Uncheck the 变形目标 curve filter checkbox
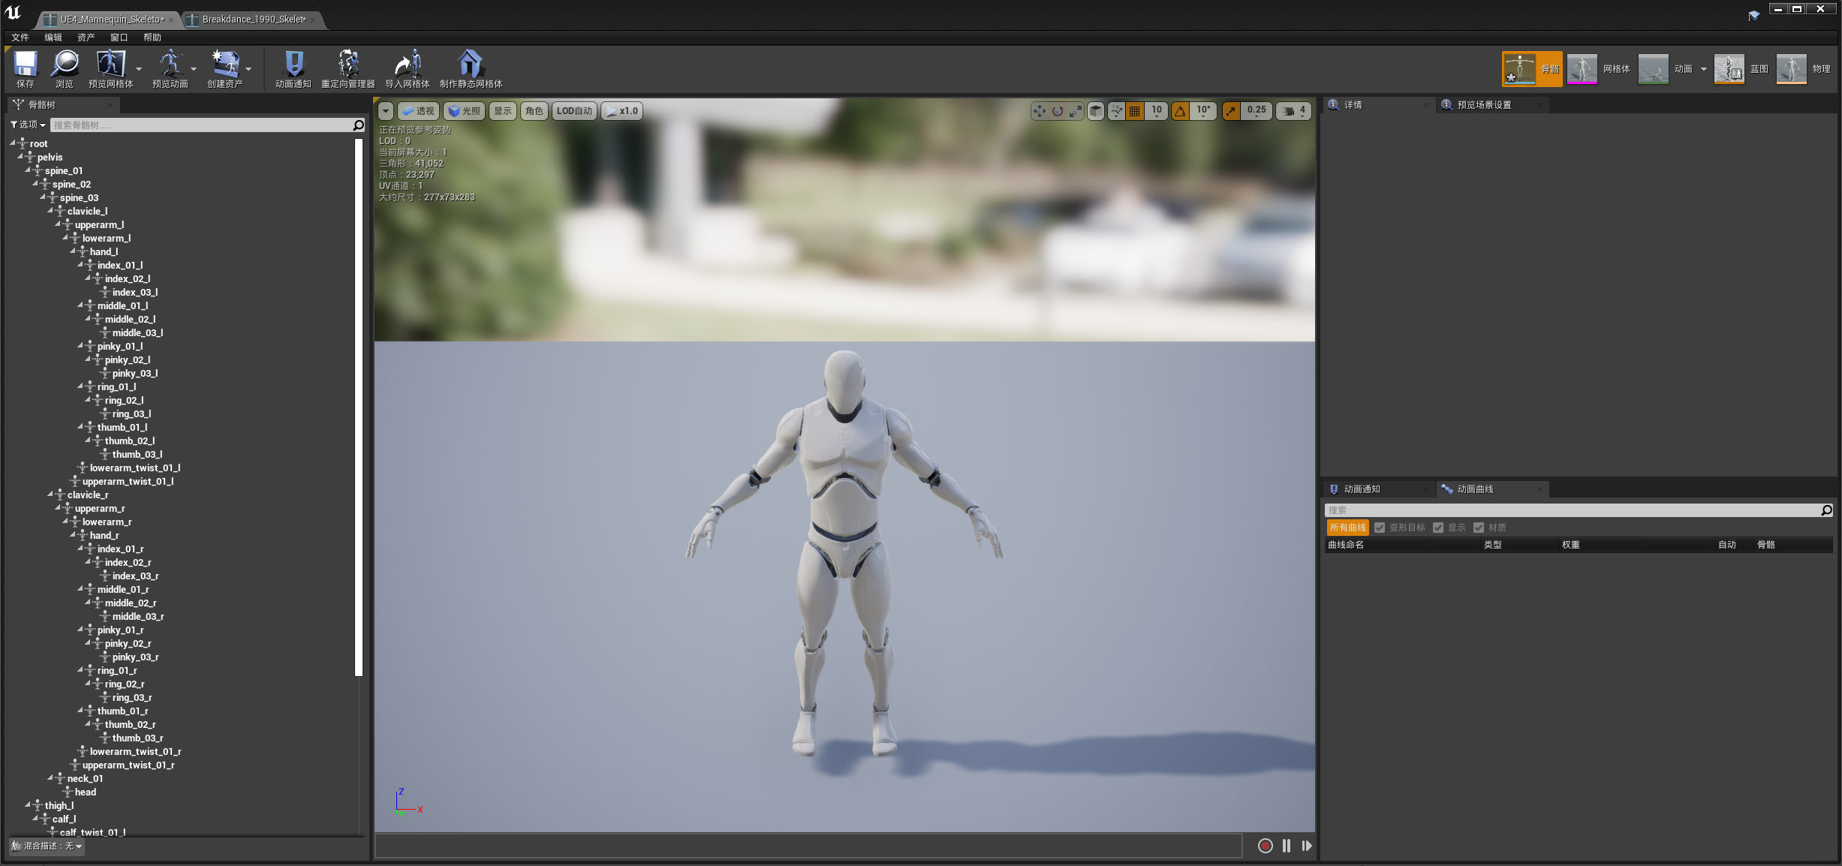 pos(1380,528)
